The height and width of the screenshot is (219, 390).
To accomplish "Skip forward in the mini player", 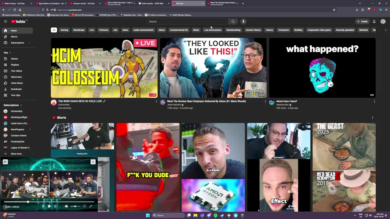I will [x=55, y=206].
